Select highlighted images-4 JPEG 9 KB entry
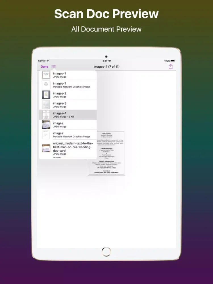The width and height of the screenshot is (213, 284). pos(74,115)
